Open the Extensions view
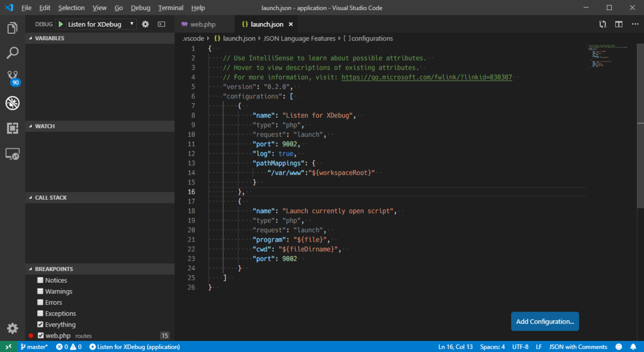 12,128
